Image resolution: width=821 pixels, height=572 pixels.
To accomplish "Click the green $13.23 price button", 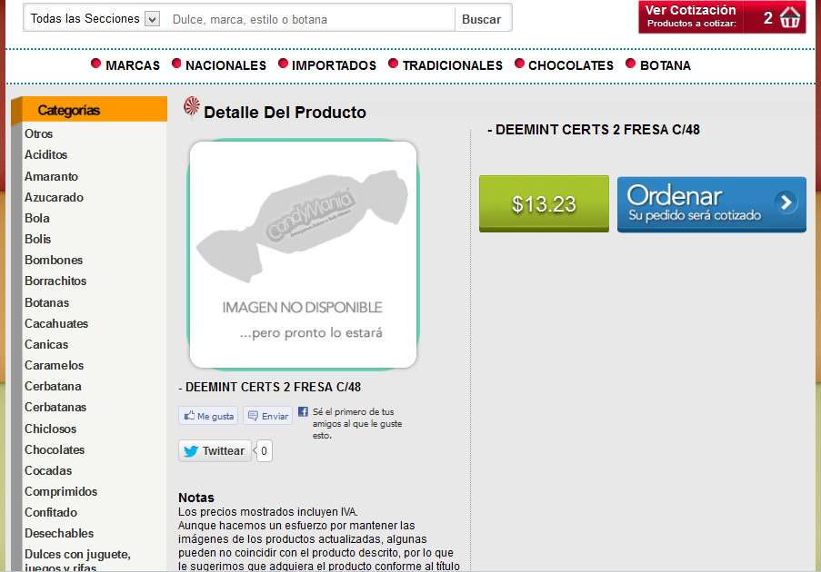I will pyautogui.click(x=544, y=203).
